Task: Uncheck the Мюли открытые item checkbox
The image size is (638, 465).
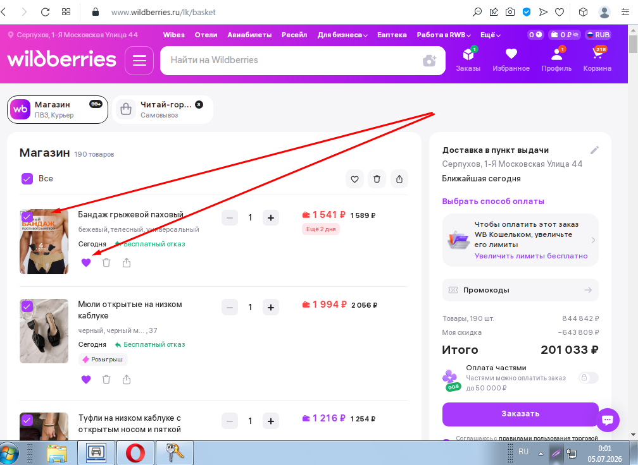Action: [x=27, y=306]
